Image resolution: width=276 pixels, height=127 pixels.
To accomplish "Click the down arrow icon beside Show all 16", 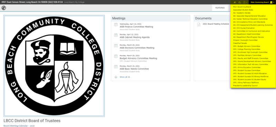I will [x=116, y=77].
